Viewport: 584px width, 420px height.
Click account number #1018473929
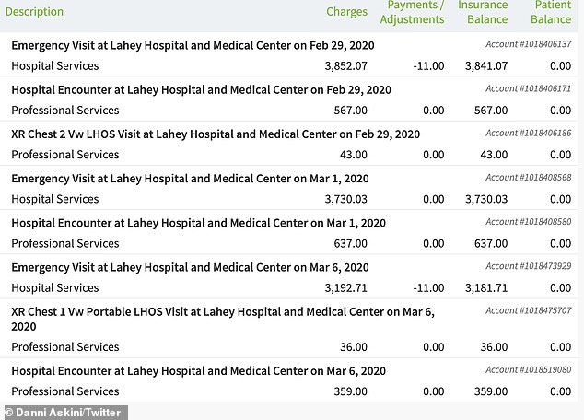point(528,265)
